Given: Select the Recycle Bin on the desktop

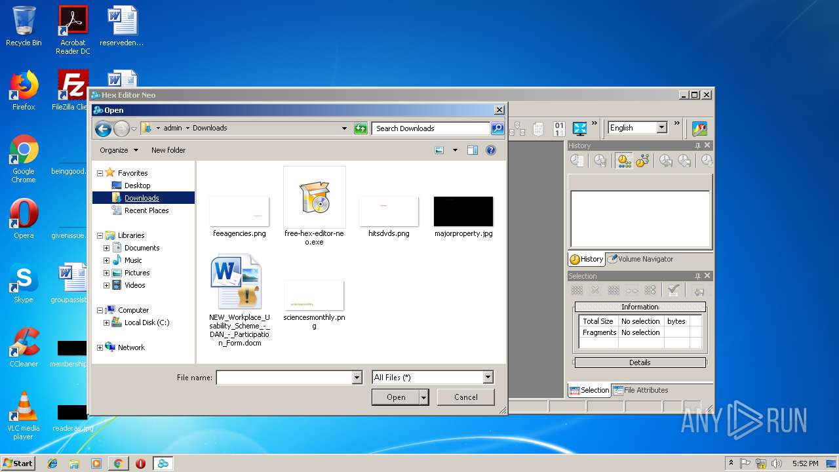Looking at the screenshot, I should [x=24, y=26].
